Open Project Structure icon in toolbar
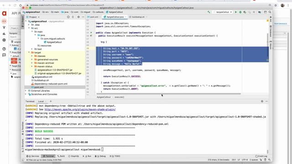The height and width of the screenshot is (164, 292). 260,12
